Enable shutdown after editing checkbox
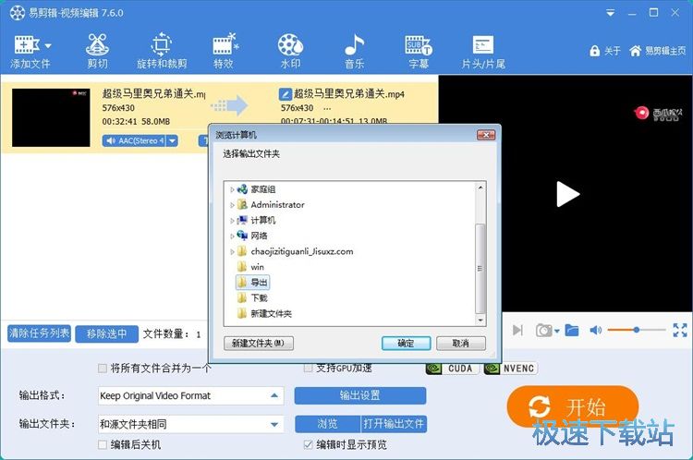This screenshot has width=693, height=460. click(x=103, y=444)
